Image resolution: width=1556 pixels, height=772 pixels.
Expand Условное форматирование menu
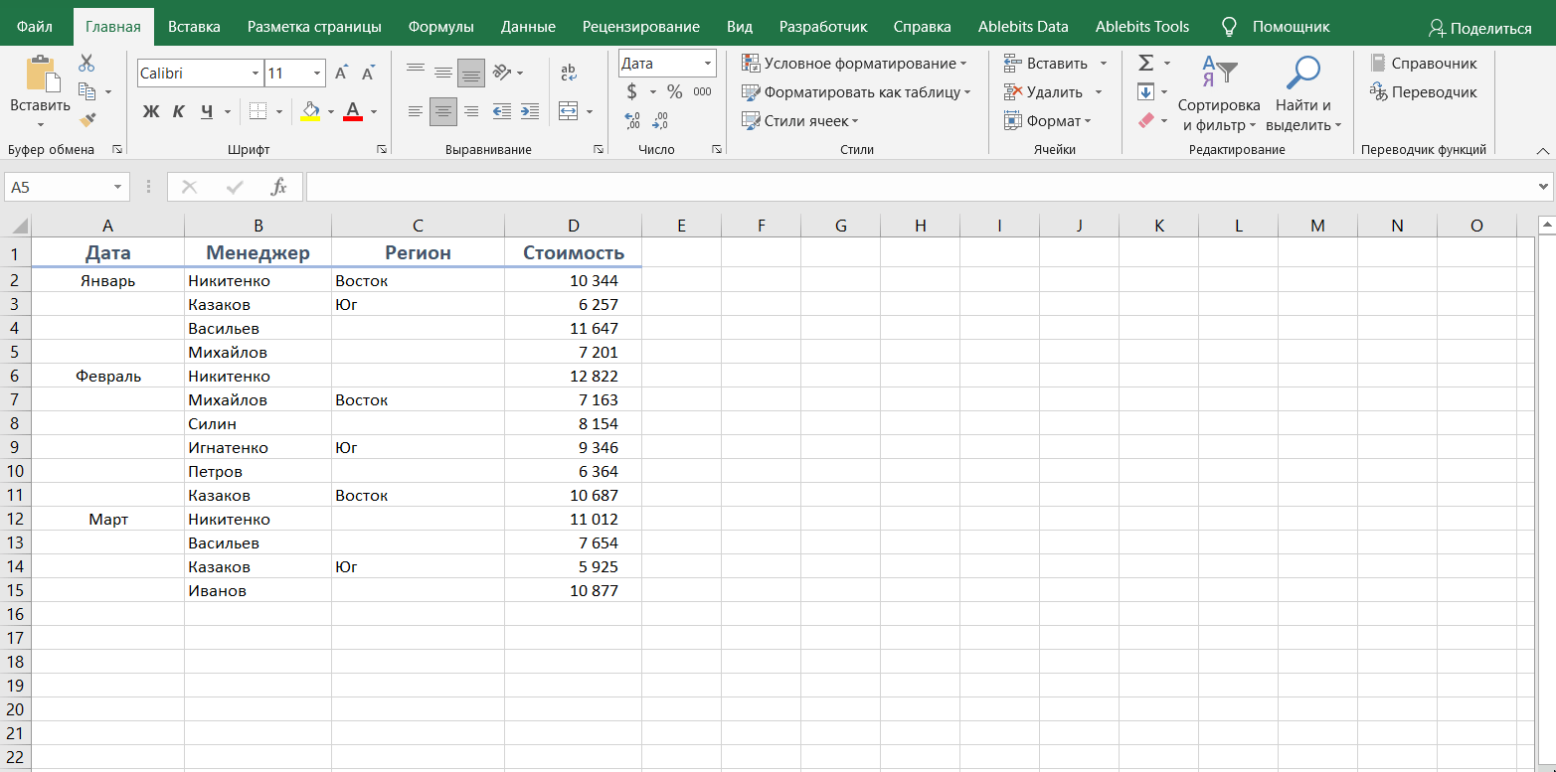pos(854,64)
